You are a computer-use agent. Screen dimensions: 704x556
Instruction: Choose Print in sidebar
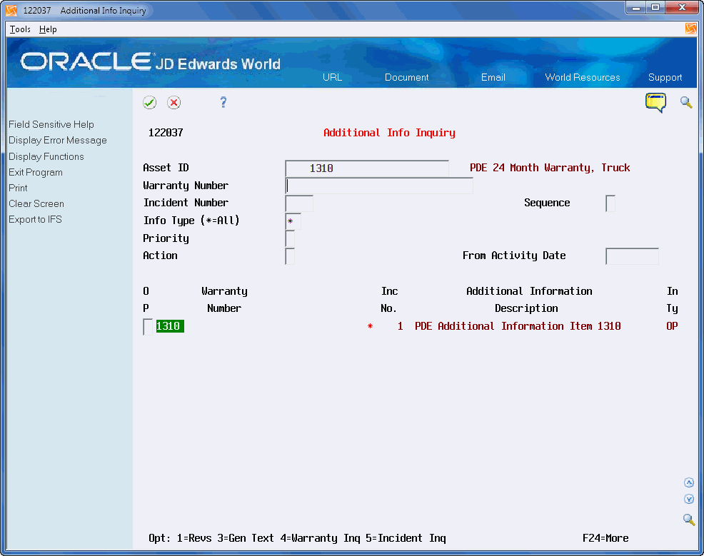tap(18, 188)
